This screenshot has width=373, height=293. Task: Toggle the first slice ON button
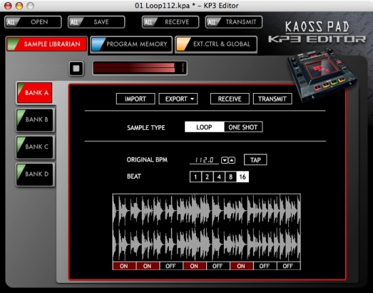(124, 266)
